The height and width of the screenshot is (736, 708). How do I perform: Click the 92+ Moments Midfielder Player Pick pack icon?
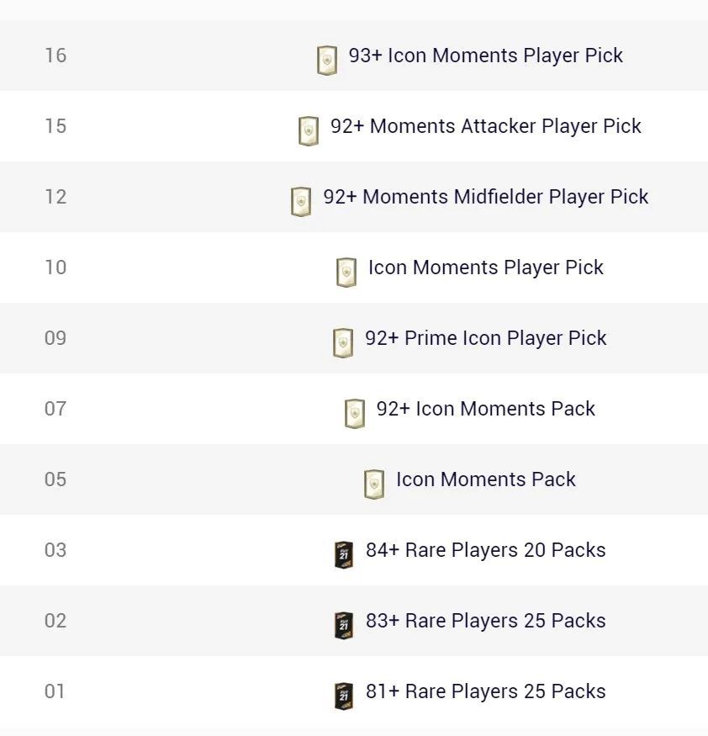(301, 202)
